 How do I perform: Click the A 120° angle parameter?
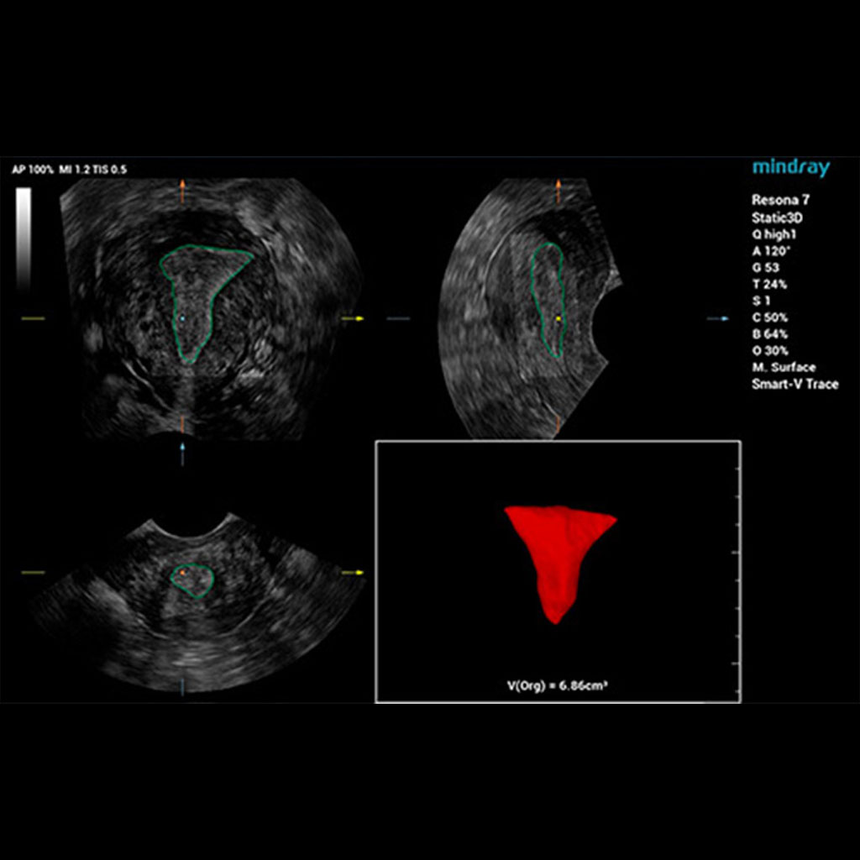point(769,251)
